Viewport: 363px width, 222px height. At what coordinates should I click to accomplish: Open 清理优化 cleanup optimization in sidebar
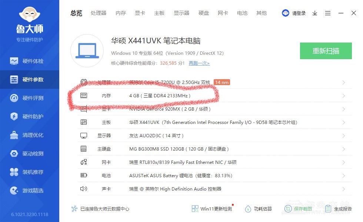pyautogui.click(x=33, y=135)
